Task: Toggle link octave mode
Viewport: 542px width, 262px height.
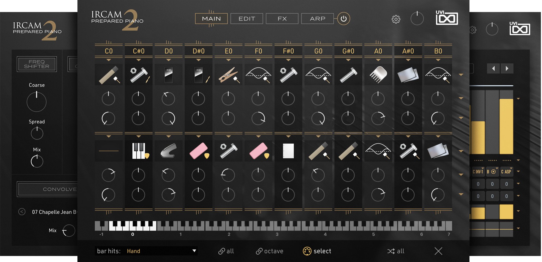Action: (269, 251)
